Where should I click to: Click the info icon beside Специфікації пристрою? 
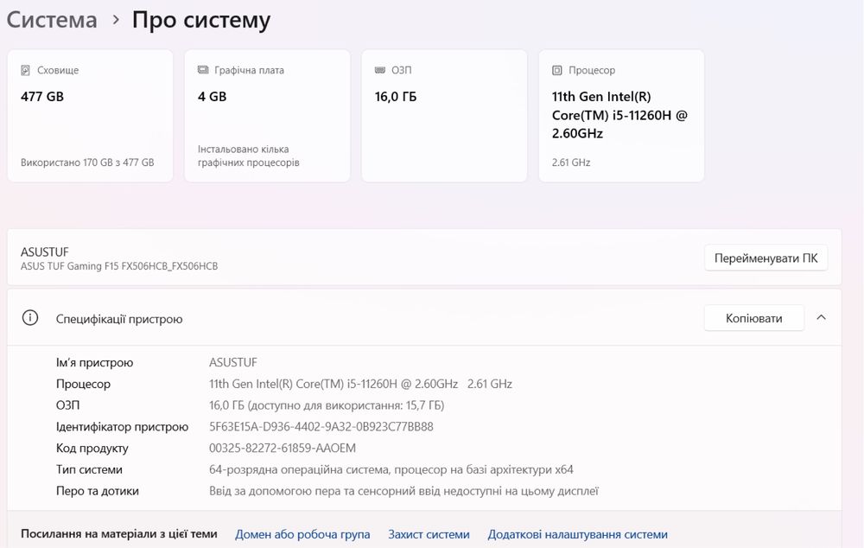point(29,318)
